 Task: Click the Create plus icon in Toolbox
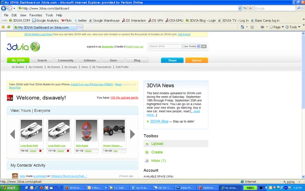[147, 152]
